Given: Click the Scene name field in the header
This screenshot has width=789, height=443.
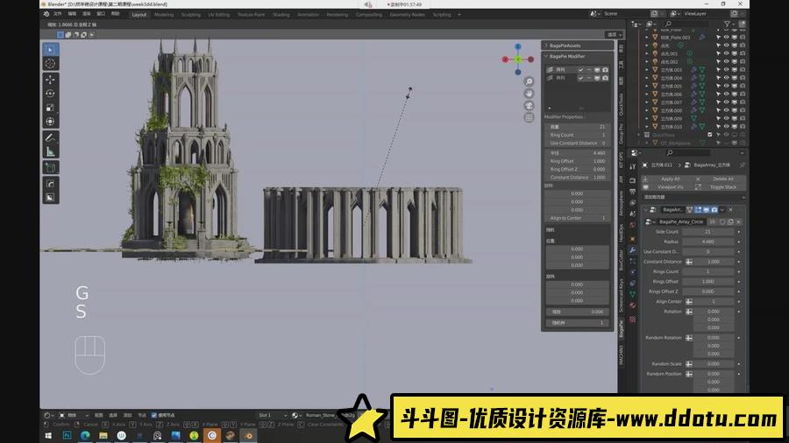Looking at the screenshot, I should pyautogui.click(x=624, y=13).
